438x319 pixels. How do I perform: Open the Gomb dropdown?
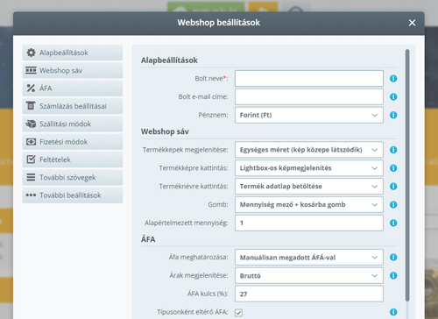(x=309, y=204)
